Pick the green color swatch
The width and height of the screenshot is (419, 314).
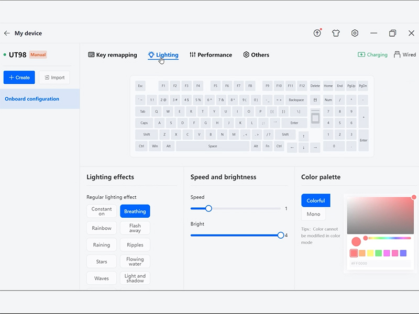coord(378,253)
